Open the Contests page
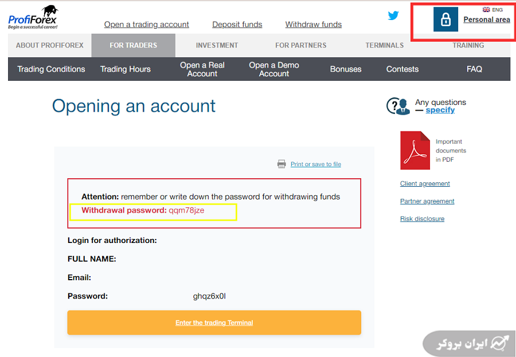The width and height of the screenshot is (516, 357). (402, 69)
